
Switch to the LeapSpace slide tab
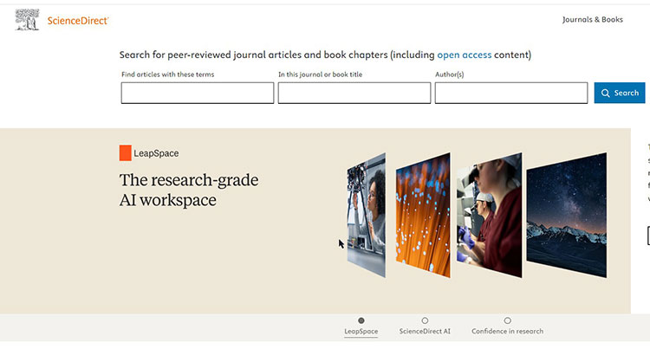click(x=361, y=332)
